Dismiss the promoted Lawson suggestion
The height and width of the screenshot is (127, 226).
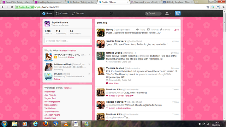[89, 55]
